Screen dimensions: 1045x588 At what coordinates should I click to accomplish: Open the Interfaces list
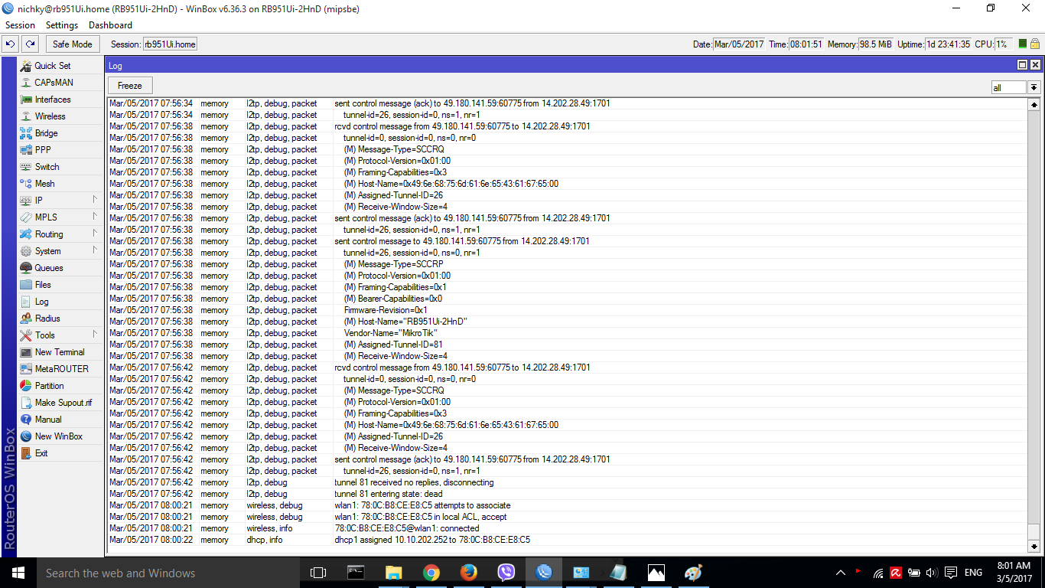click(53, 100)
